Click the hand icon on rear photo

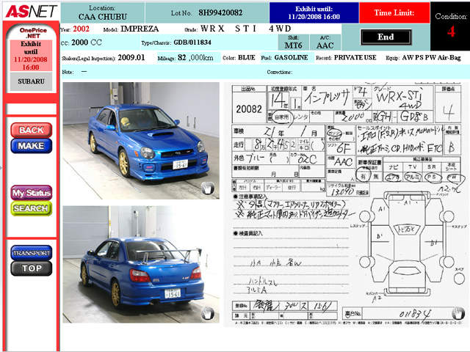(208, 313)
